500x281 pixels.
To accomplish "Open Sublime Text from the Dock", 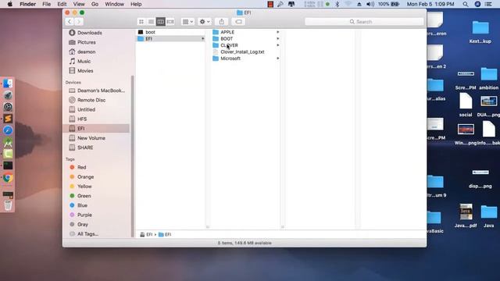I will [8, 119].
